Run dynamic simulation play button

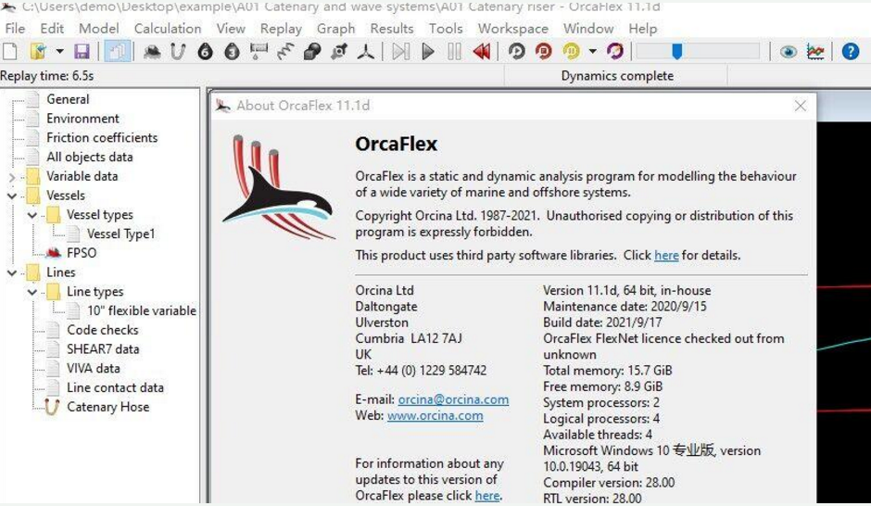point(428,52)
